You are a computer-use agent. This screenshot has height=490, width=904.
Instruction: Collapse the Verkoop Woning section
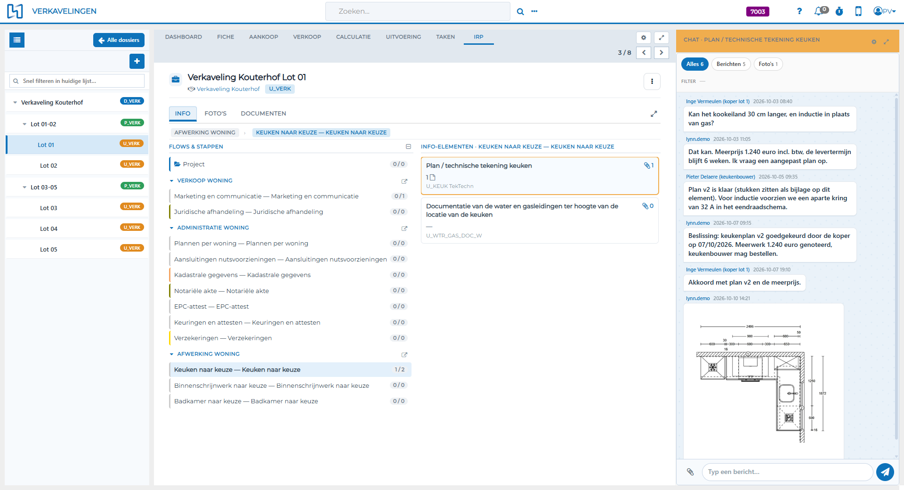[x=172, y=181]
